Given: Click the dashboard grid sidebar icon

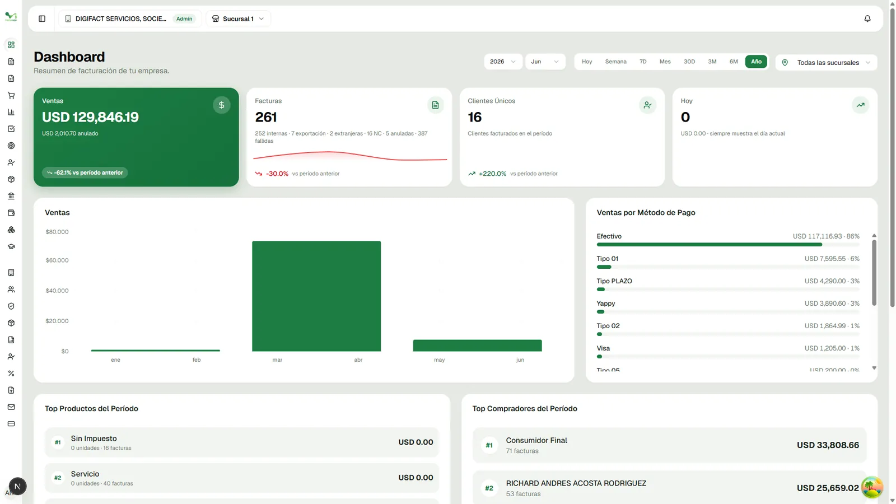Looking at the screenshot, I should 11,45.
